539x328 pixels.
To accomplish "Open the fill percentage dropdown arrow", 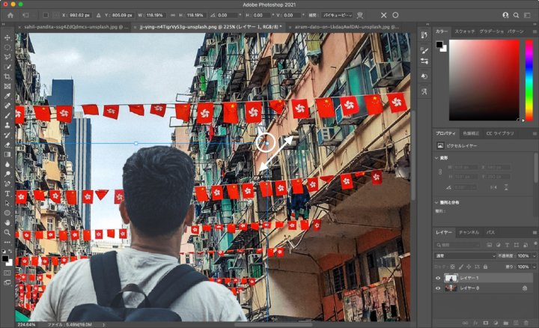I will coord(534,267).
